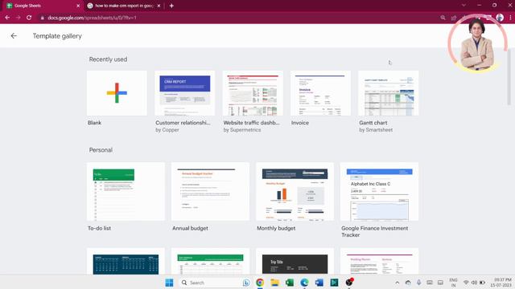Image resolution: width=515 pixels, height=289 pixels.
Task: Open the Wi-Fi network tray icon
Action: 466,283
